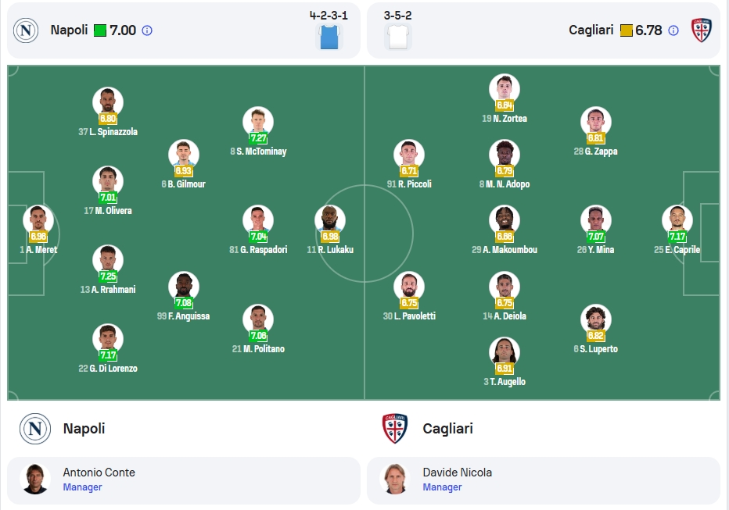The width and height of the screenshot is (729, 510).
Task: Click the green Napoli team rating swatch
Action: 100,30
